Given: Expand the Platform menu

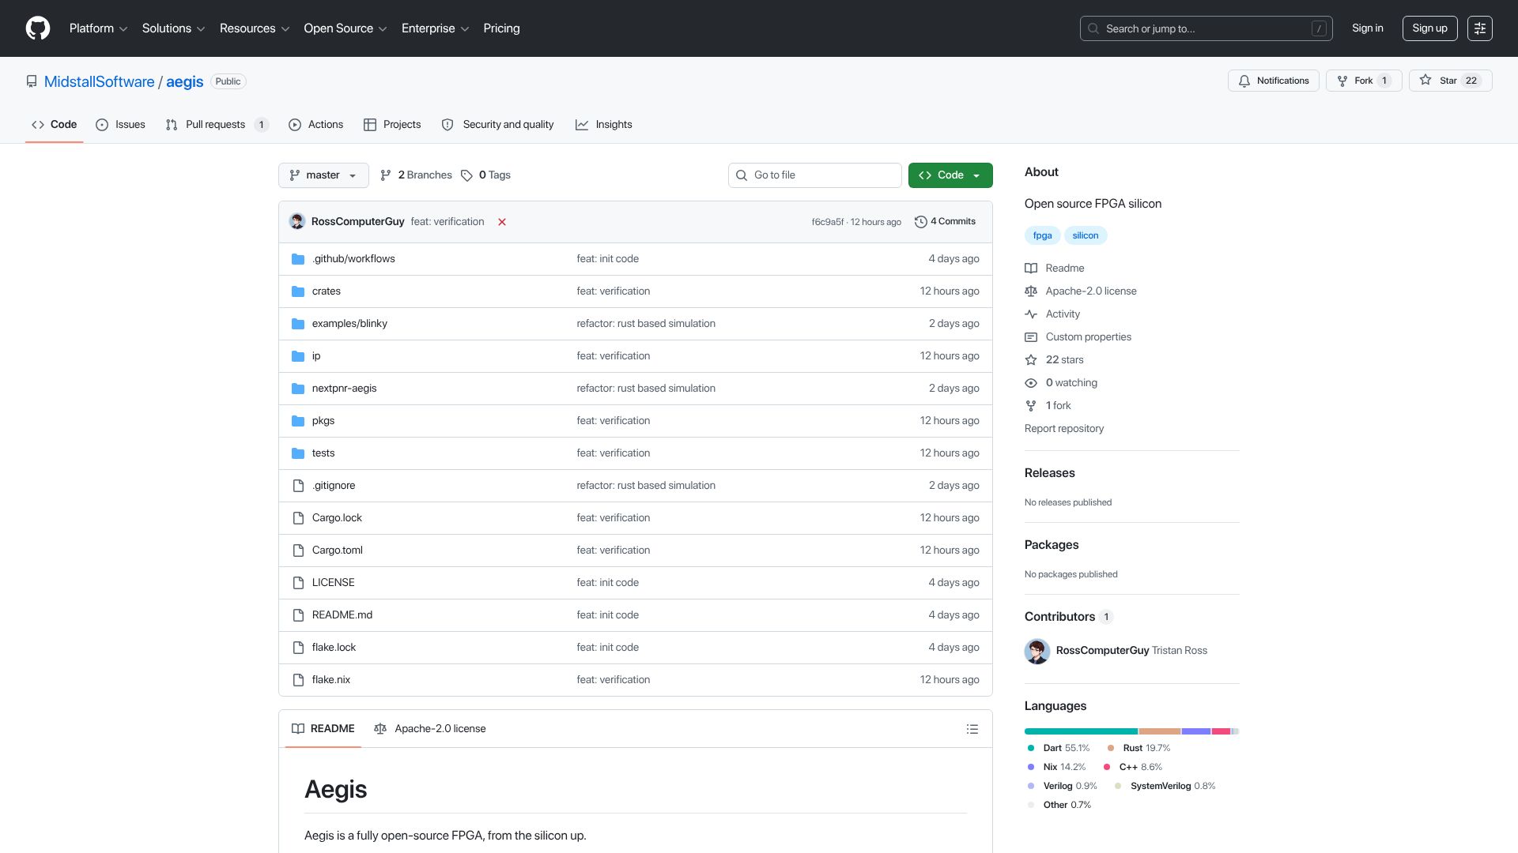Looking at the screenshot, I should point(98,28).
